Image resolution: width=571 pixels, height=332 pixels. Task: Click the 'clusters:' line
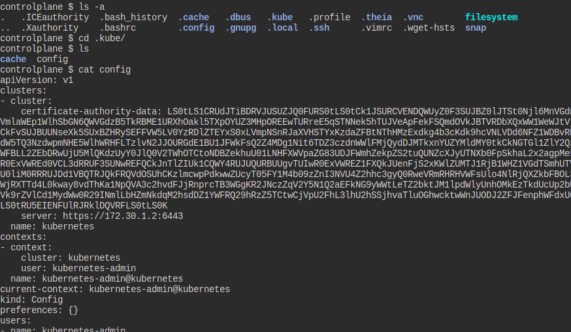coord(24,91)
